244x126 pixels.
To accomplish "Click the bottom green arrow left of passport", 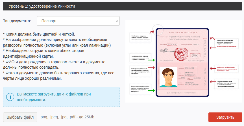I will 151,90.
